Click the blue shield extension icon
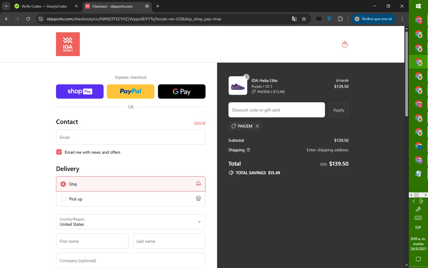The width and height of the screenshot is (428, 268). click(330, 19)
